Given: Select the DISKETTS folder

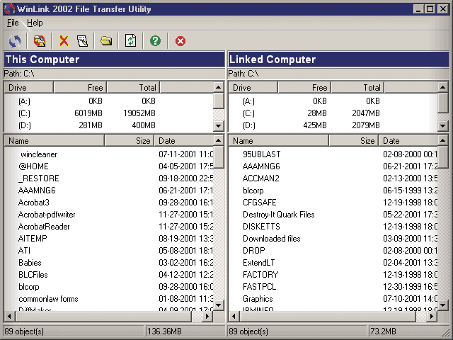Looking at the screenshot, I should [x=261, y=227].
